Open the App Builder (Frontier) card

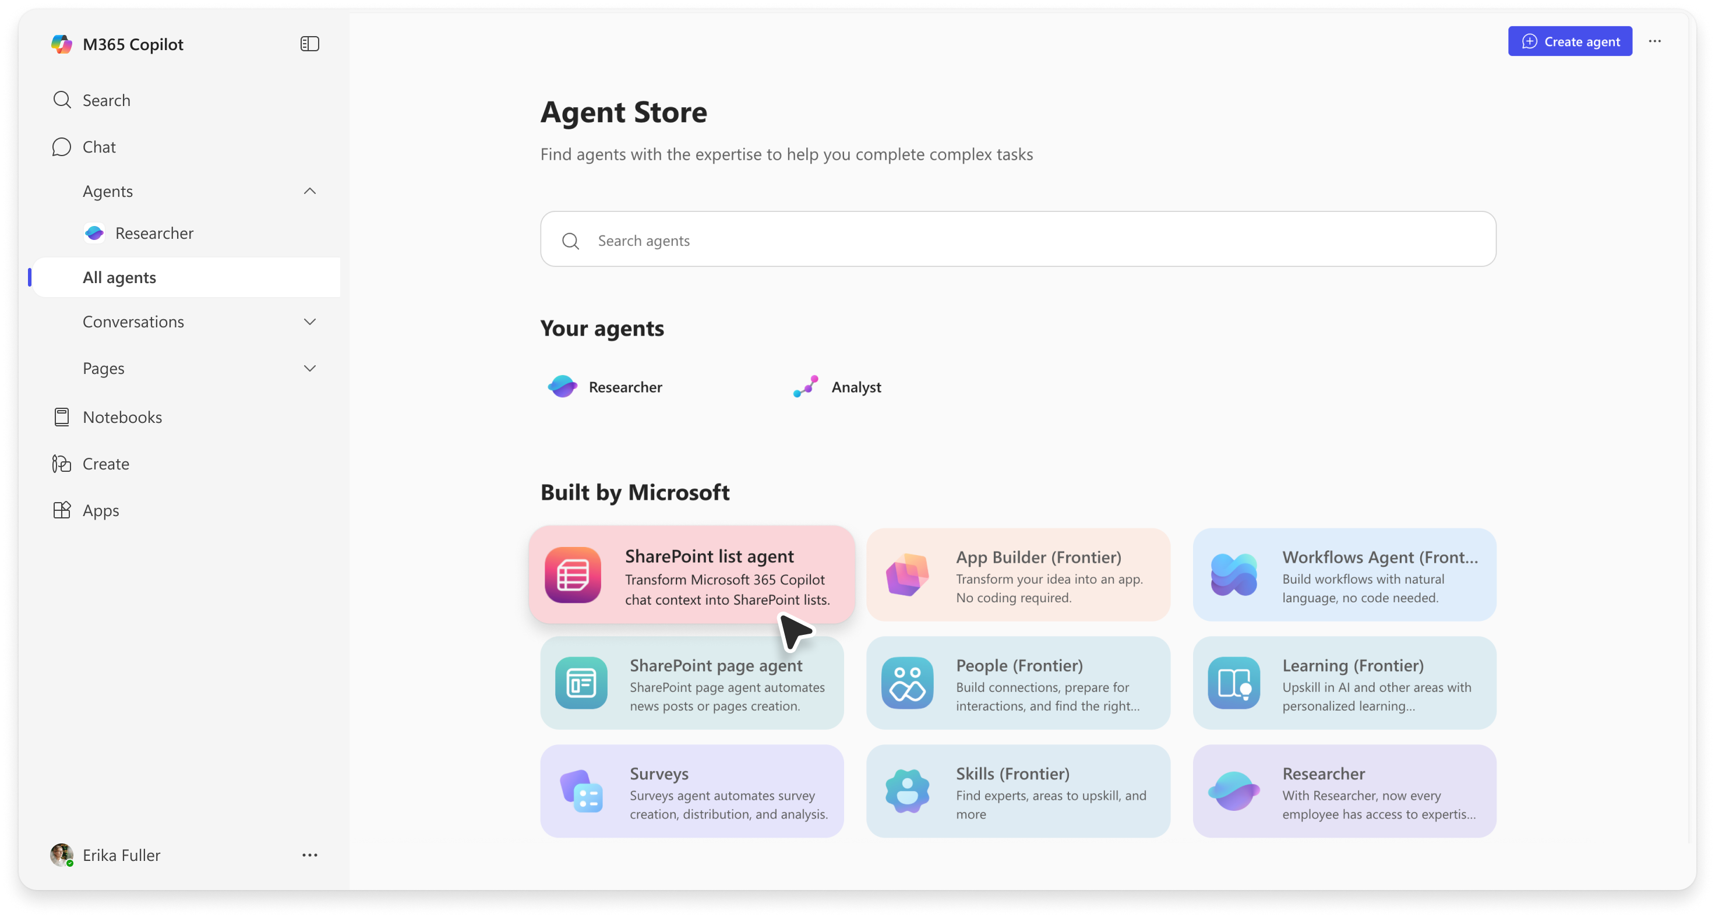pyautogui.click(x=1018, y=574)
